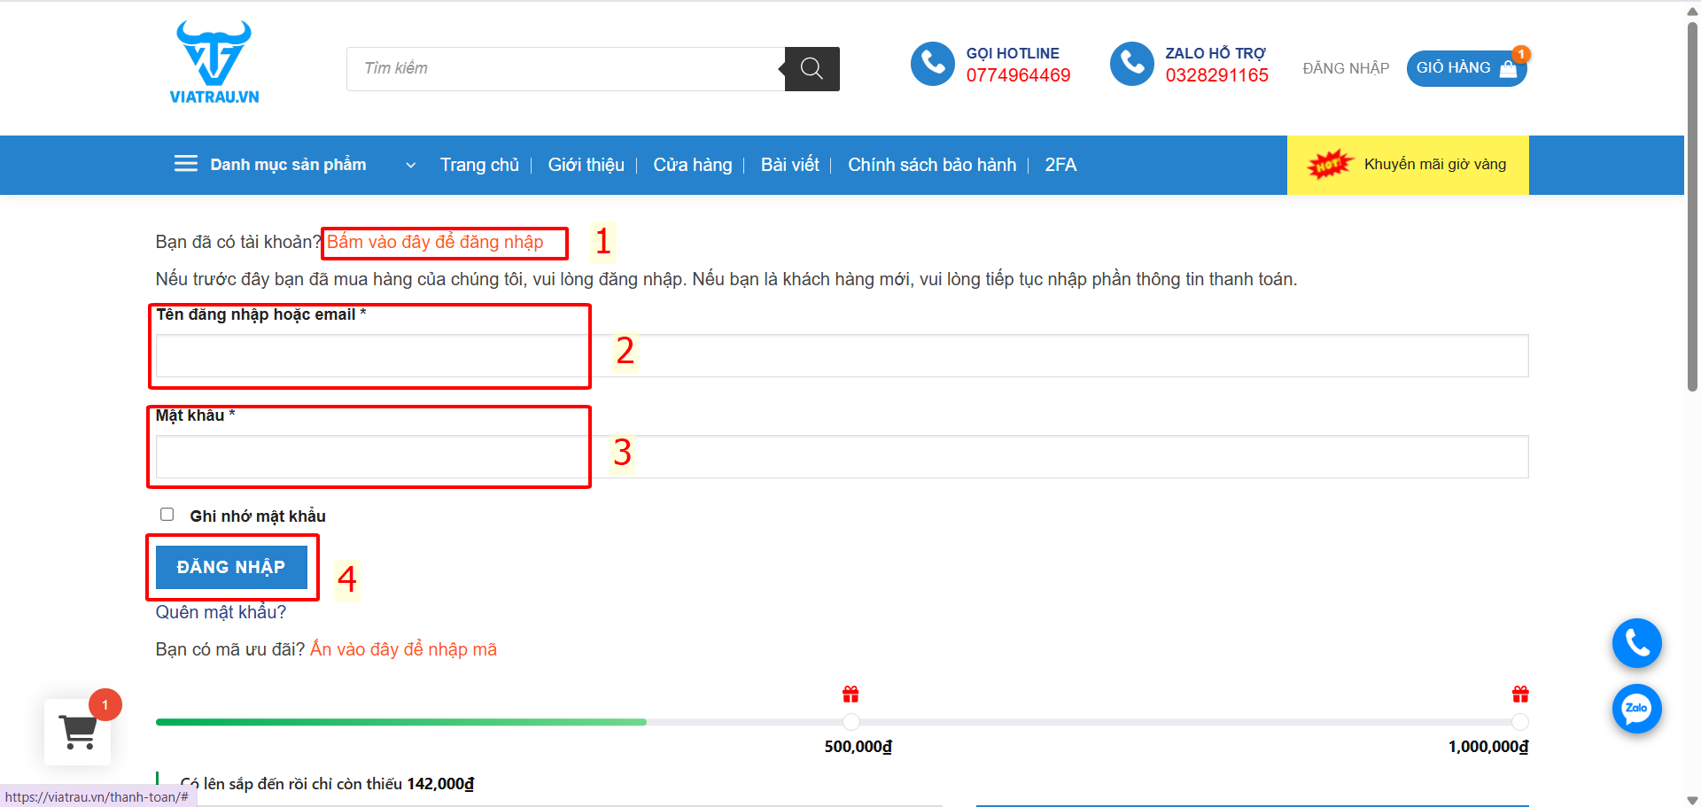Click the floating blue phone call button

click(x=1636, y=643)
